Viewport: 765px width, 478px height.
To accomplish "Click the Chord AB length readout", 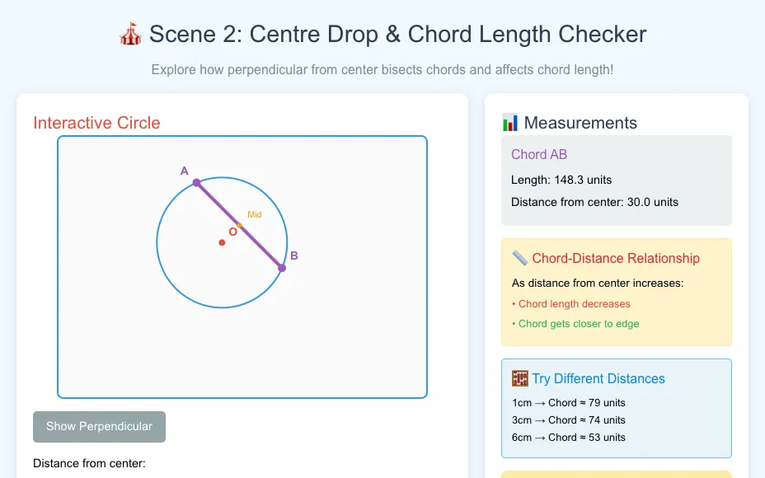I will click(x=561, y=180).
